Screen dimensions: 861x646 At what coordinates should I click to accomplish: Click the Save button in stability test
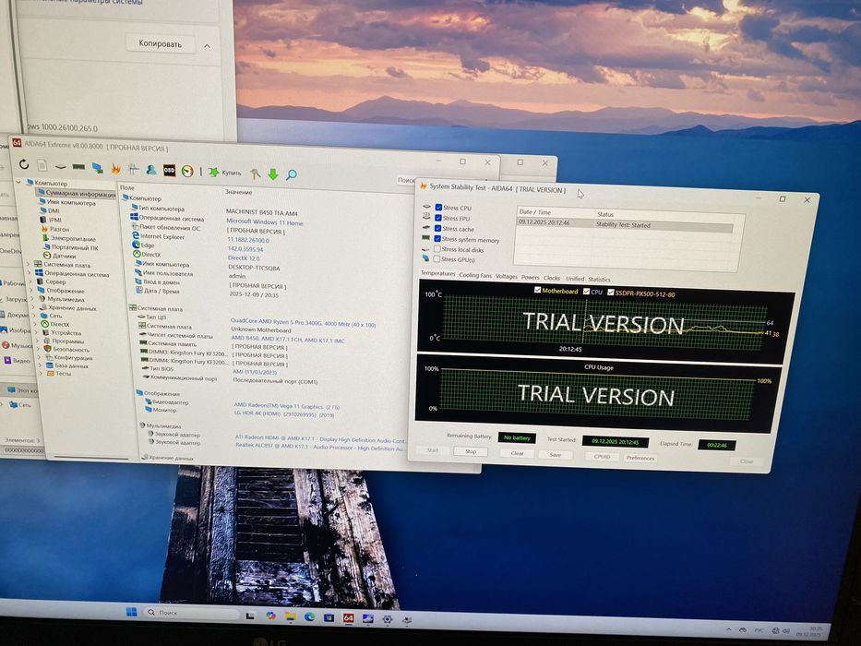pos(556,455)
